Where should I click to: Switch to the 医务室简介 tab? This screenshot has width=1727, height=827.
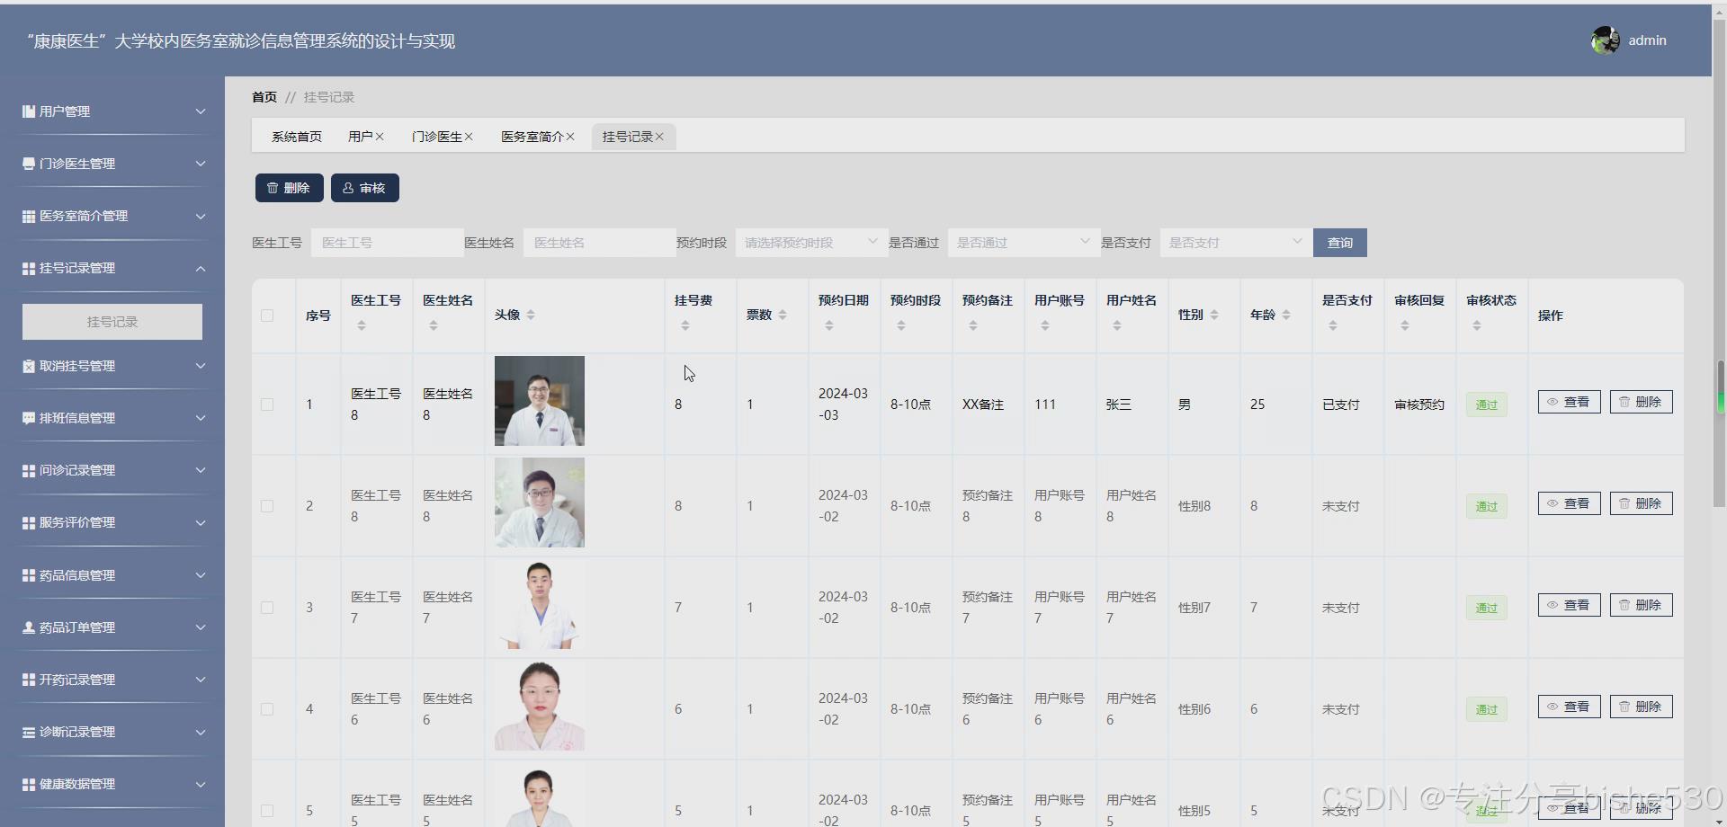pos(532,137)
